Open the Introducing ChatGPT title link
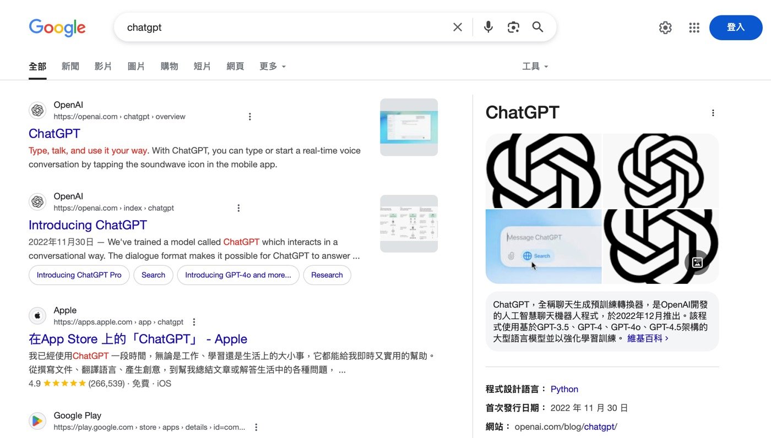 point(88,225)
